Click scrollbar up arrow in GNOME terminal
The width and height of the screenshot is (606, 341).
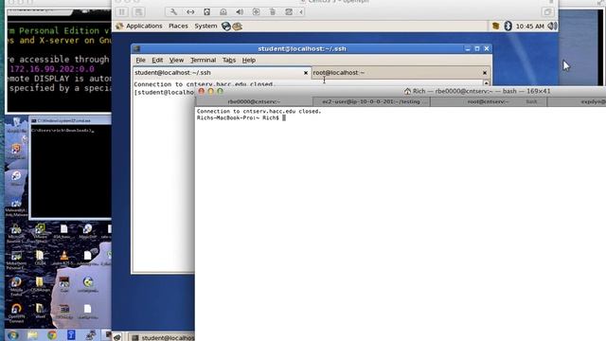click(486, 82)
